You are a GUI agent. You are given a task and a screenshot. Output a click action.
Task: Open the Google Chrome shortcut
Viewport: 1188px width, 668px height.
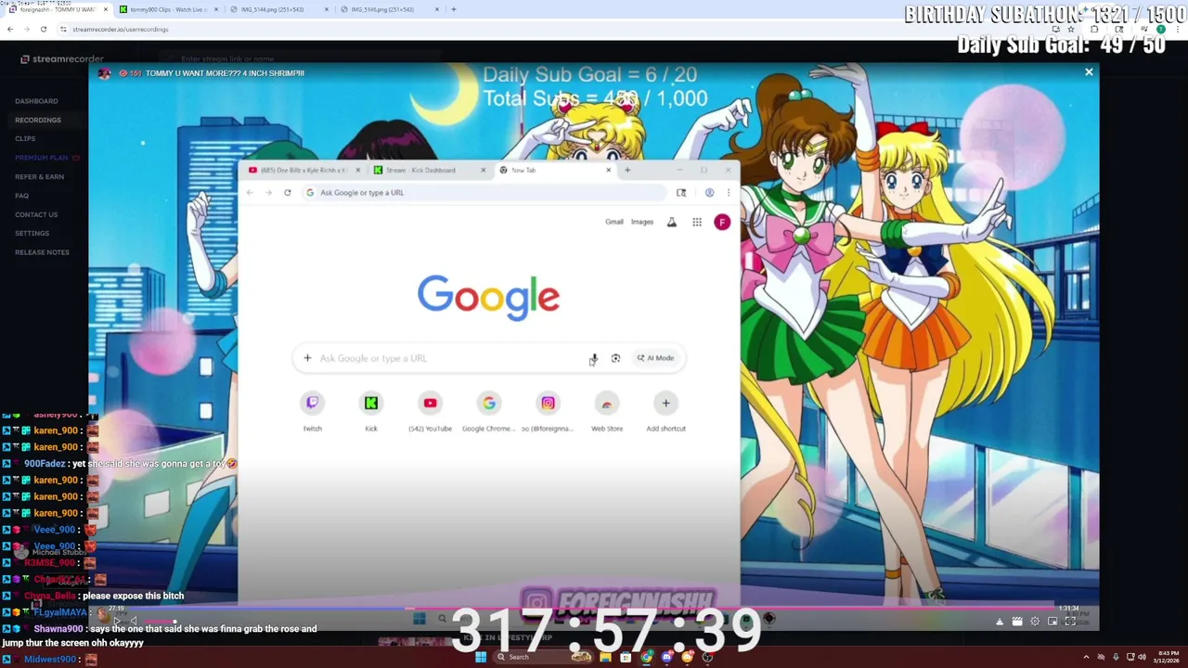[x=489, y=411]
